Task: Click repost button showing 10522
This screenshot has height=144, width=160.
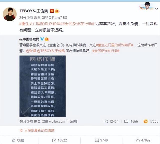Action: tap(59, 140)
